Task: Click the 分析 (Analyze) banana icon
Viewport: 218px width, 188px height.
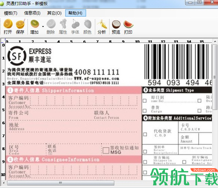Action: pos(102,24)
